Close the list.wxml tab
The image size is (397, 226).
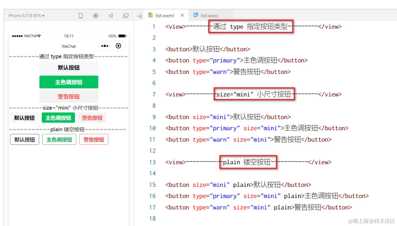coord(182,15)
